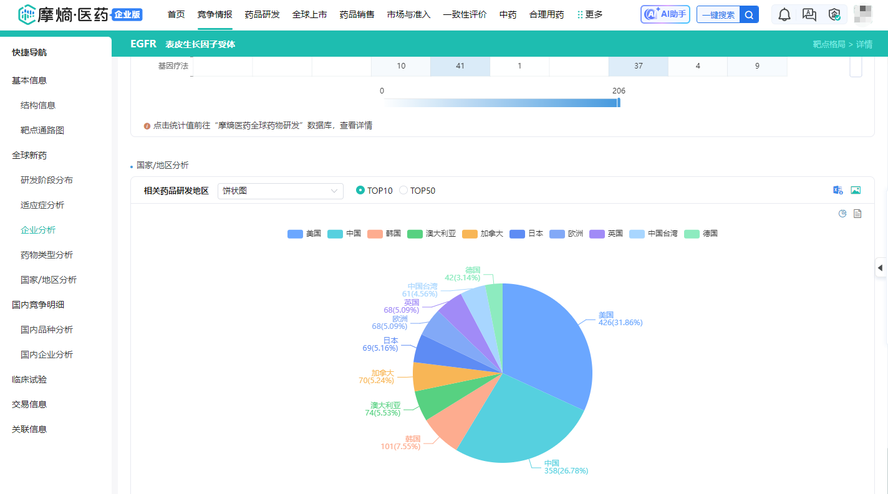Collapse the right side panel arrow
The height and width of the screenshot is (494, 888).
[x=881, y=268]
